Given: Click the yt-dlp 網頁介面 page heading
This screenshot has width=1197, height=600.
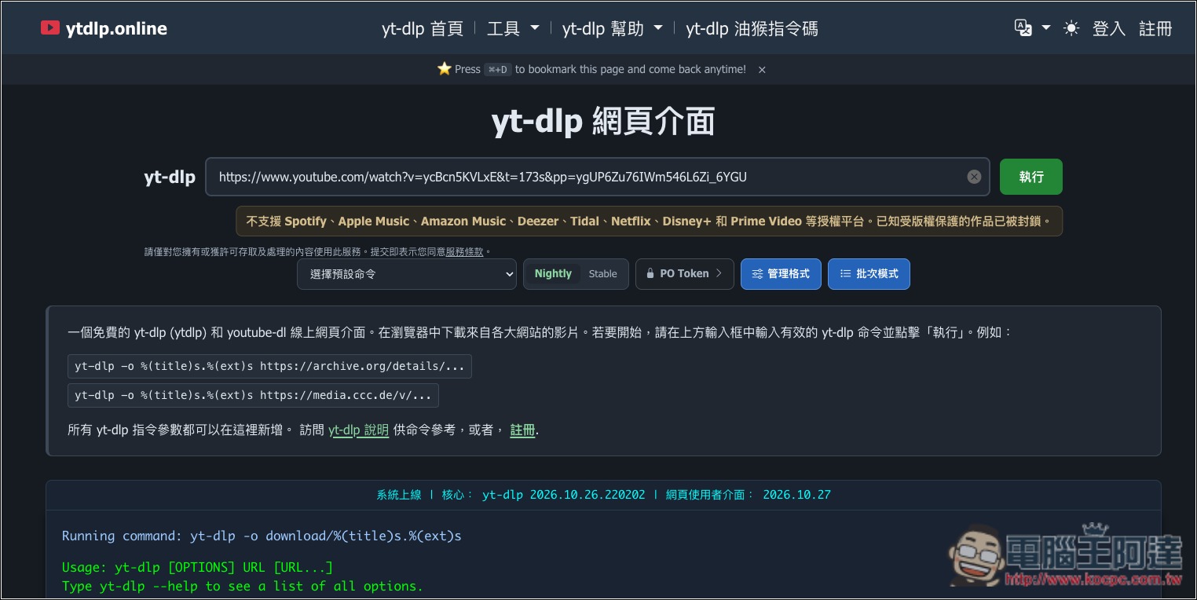Looking at the screenshot, I should pyautogui.click(x=603, y=122).
